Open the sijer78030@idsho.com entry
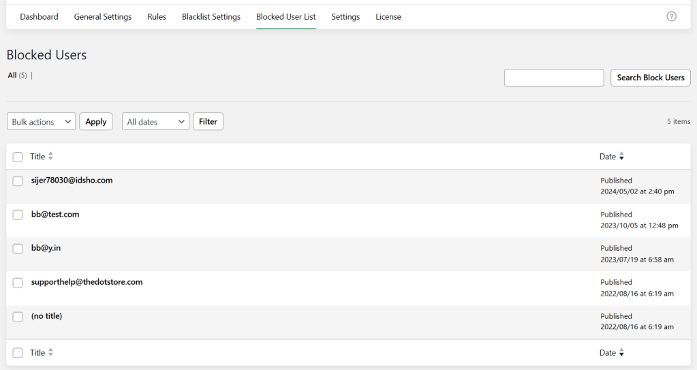 [72, 180]
